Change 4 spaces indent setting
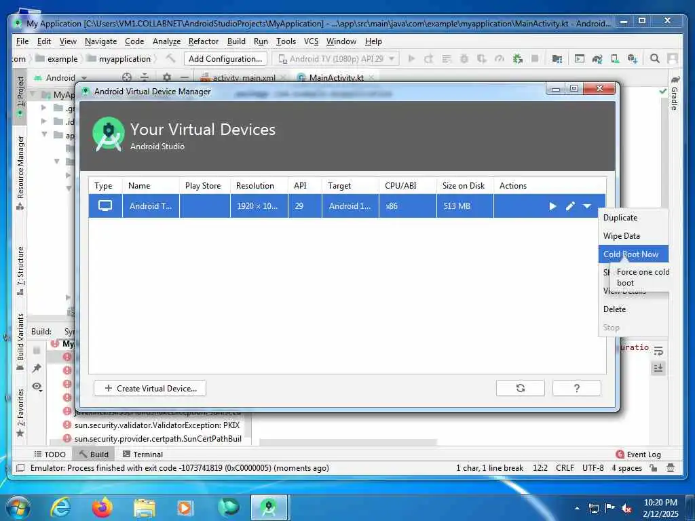Viewport: 695px width, 521px height. [x=626, y=468]
